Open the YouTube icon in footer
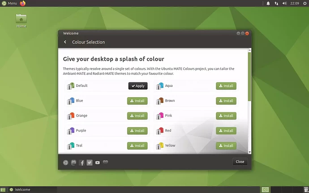This screenshot has height=193, width=309. click(x=98, y=163)
